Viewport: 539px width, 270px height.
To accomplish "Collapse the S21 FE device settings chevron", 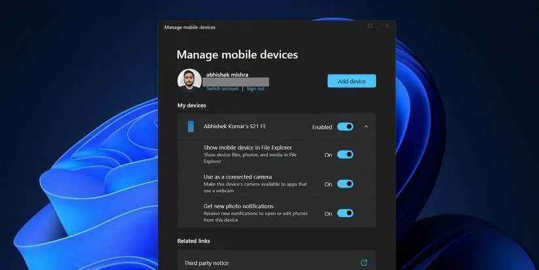I will click(366, 127).
